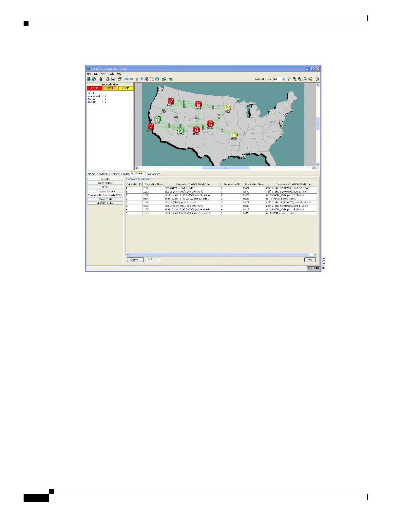Click the printer icon in the toolbar
401x519 pixels.
[x=107, y=79]
